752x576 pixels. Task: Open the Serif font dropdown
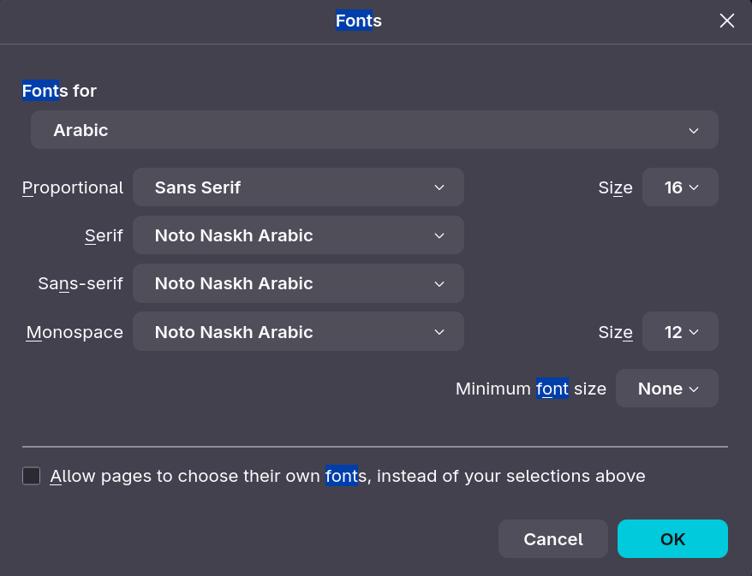tap(298, 235)
